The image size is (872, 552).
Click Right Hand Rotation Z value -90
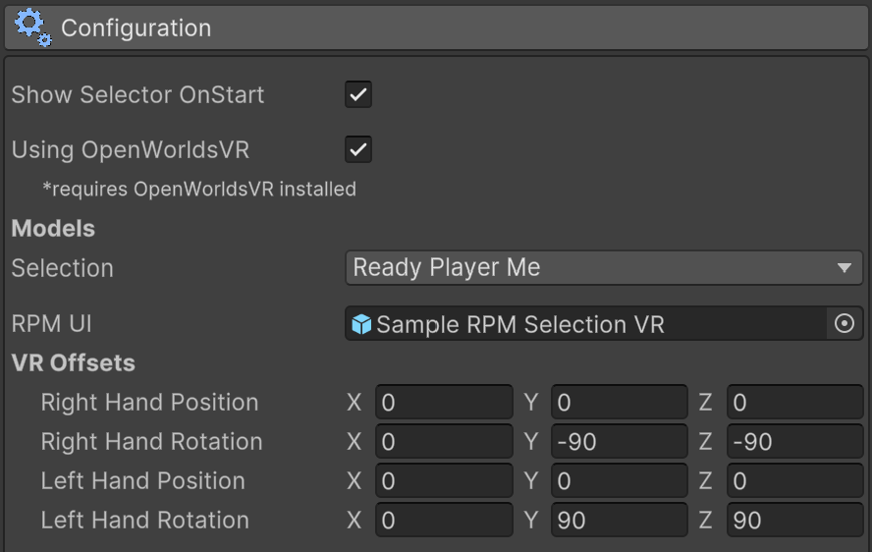click(x=794, y=442)
